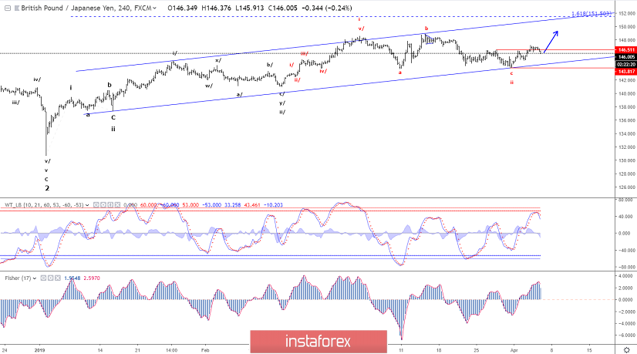Open Fisher (17) indicator settings icon

(50, 278)
